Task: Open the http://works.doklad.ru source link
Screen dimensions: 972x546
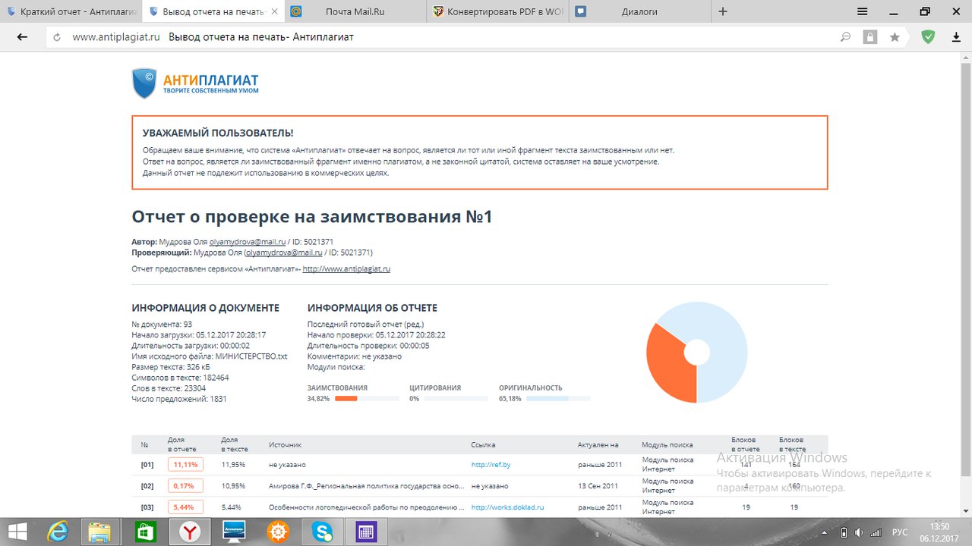Action: click(507, 507)
